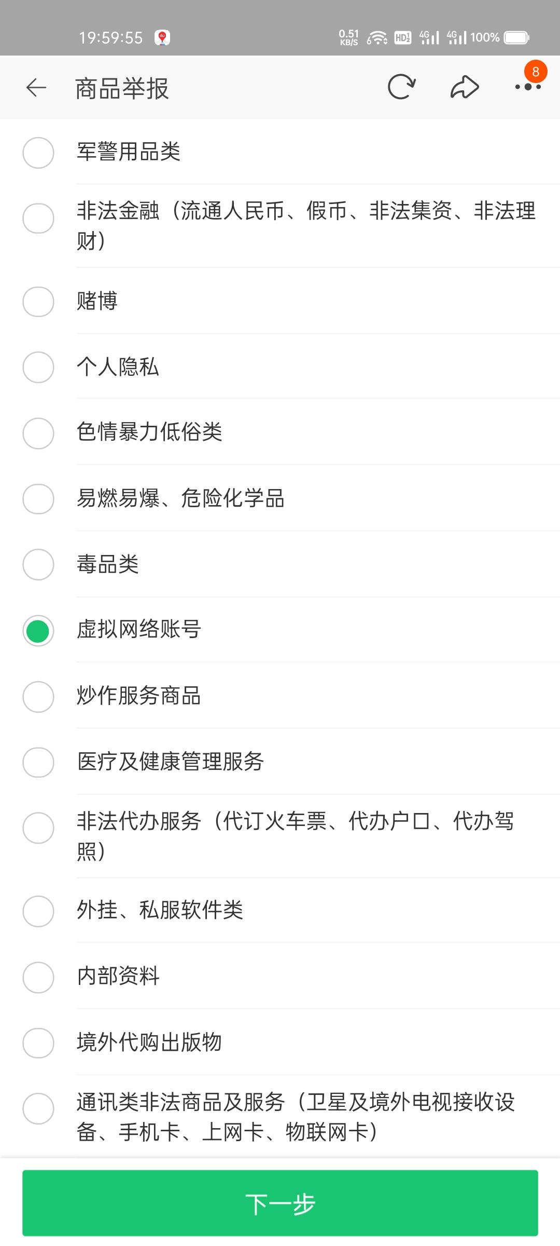Viewport: 560px width, 1246px height.
Task: Select the 军警用品类 radio option
Action: pos(38,153)
